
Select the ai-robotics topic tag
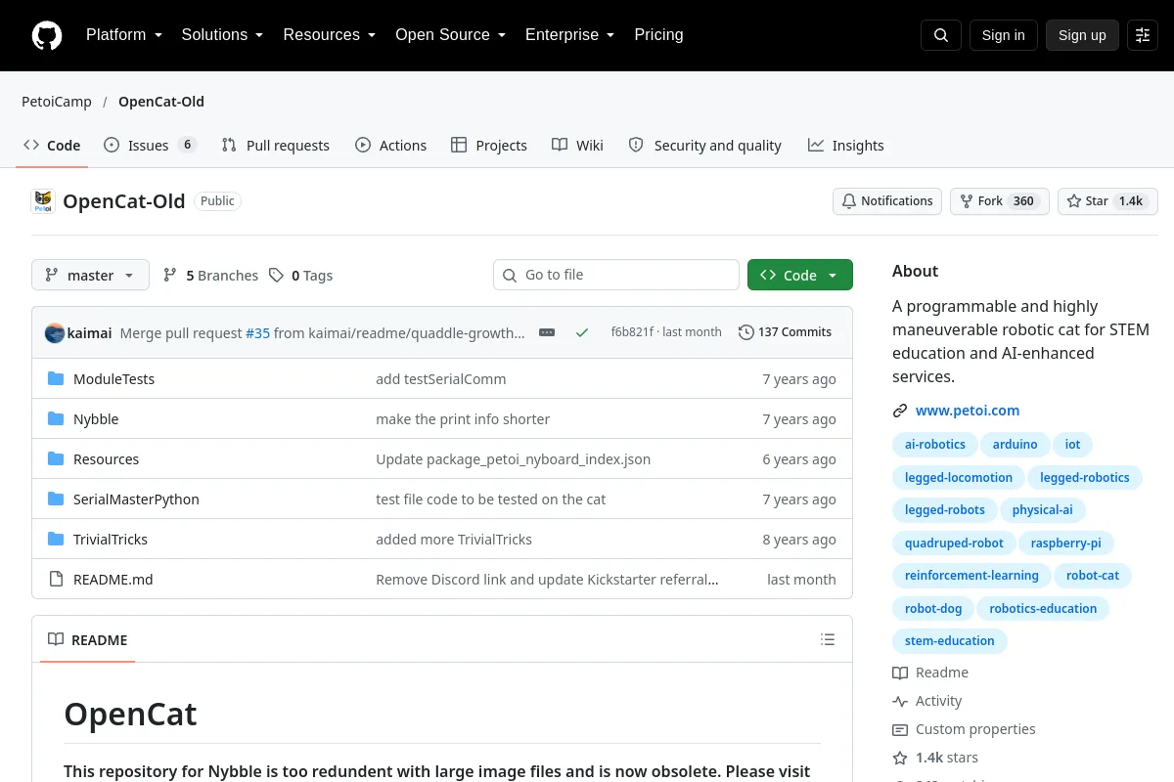tap(935, 445)
